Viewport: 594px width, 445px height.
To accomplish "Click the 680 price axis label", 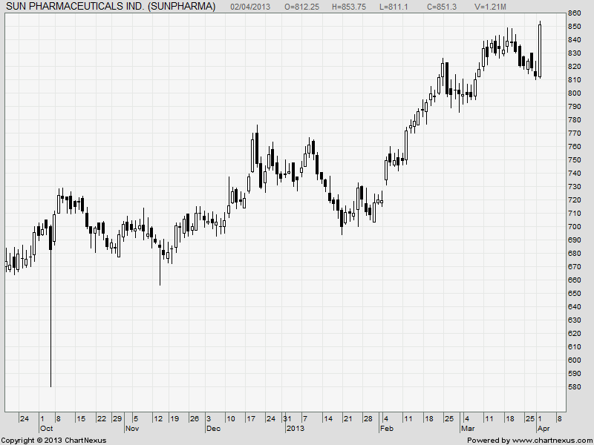I will point(574,254).
